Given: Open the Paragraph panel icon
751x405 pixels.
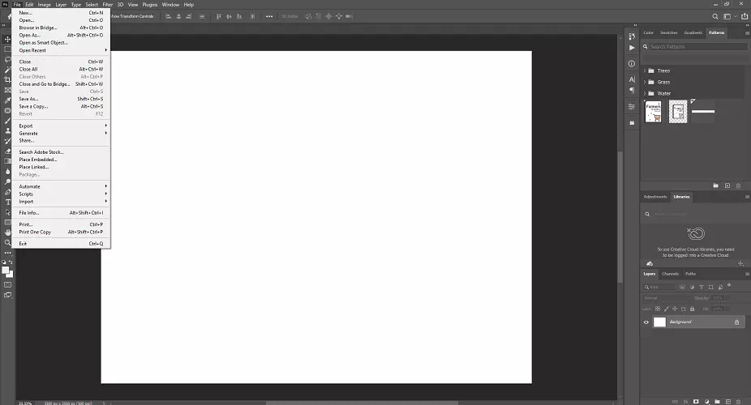Looking at the screenshot, I should point(632,91).
